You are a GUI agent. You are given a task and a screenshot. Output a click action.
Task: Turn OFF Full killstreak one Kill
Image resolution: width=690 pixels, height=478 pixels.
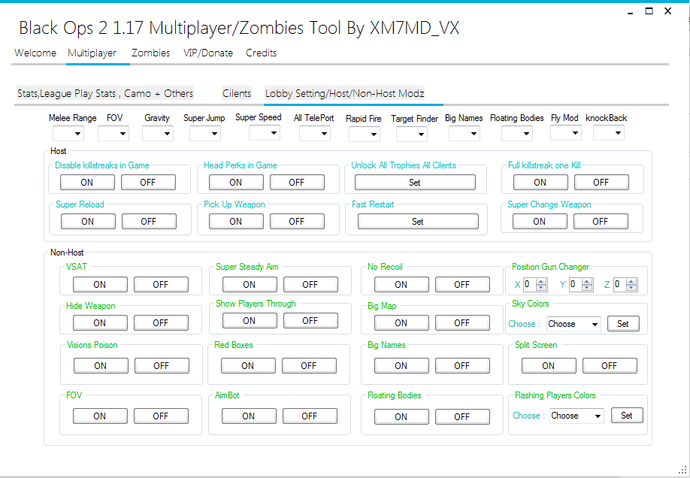tap(601, 182)
